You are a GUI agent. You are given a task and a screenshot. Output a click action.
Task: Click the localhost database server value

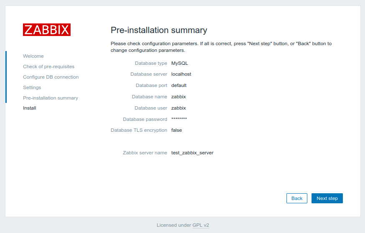click(x=181, y=74)
